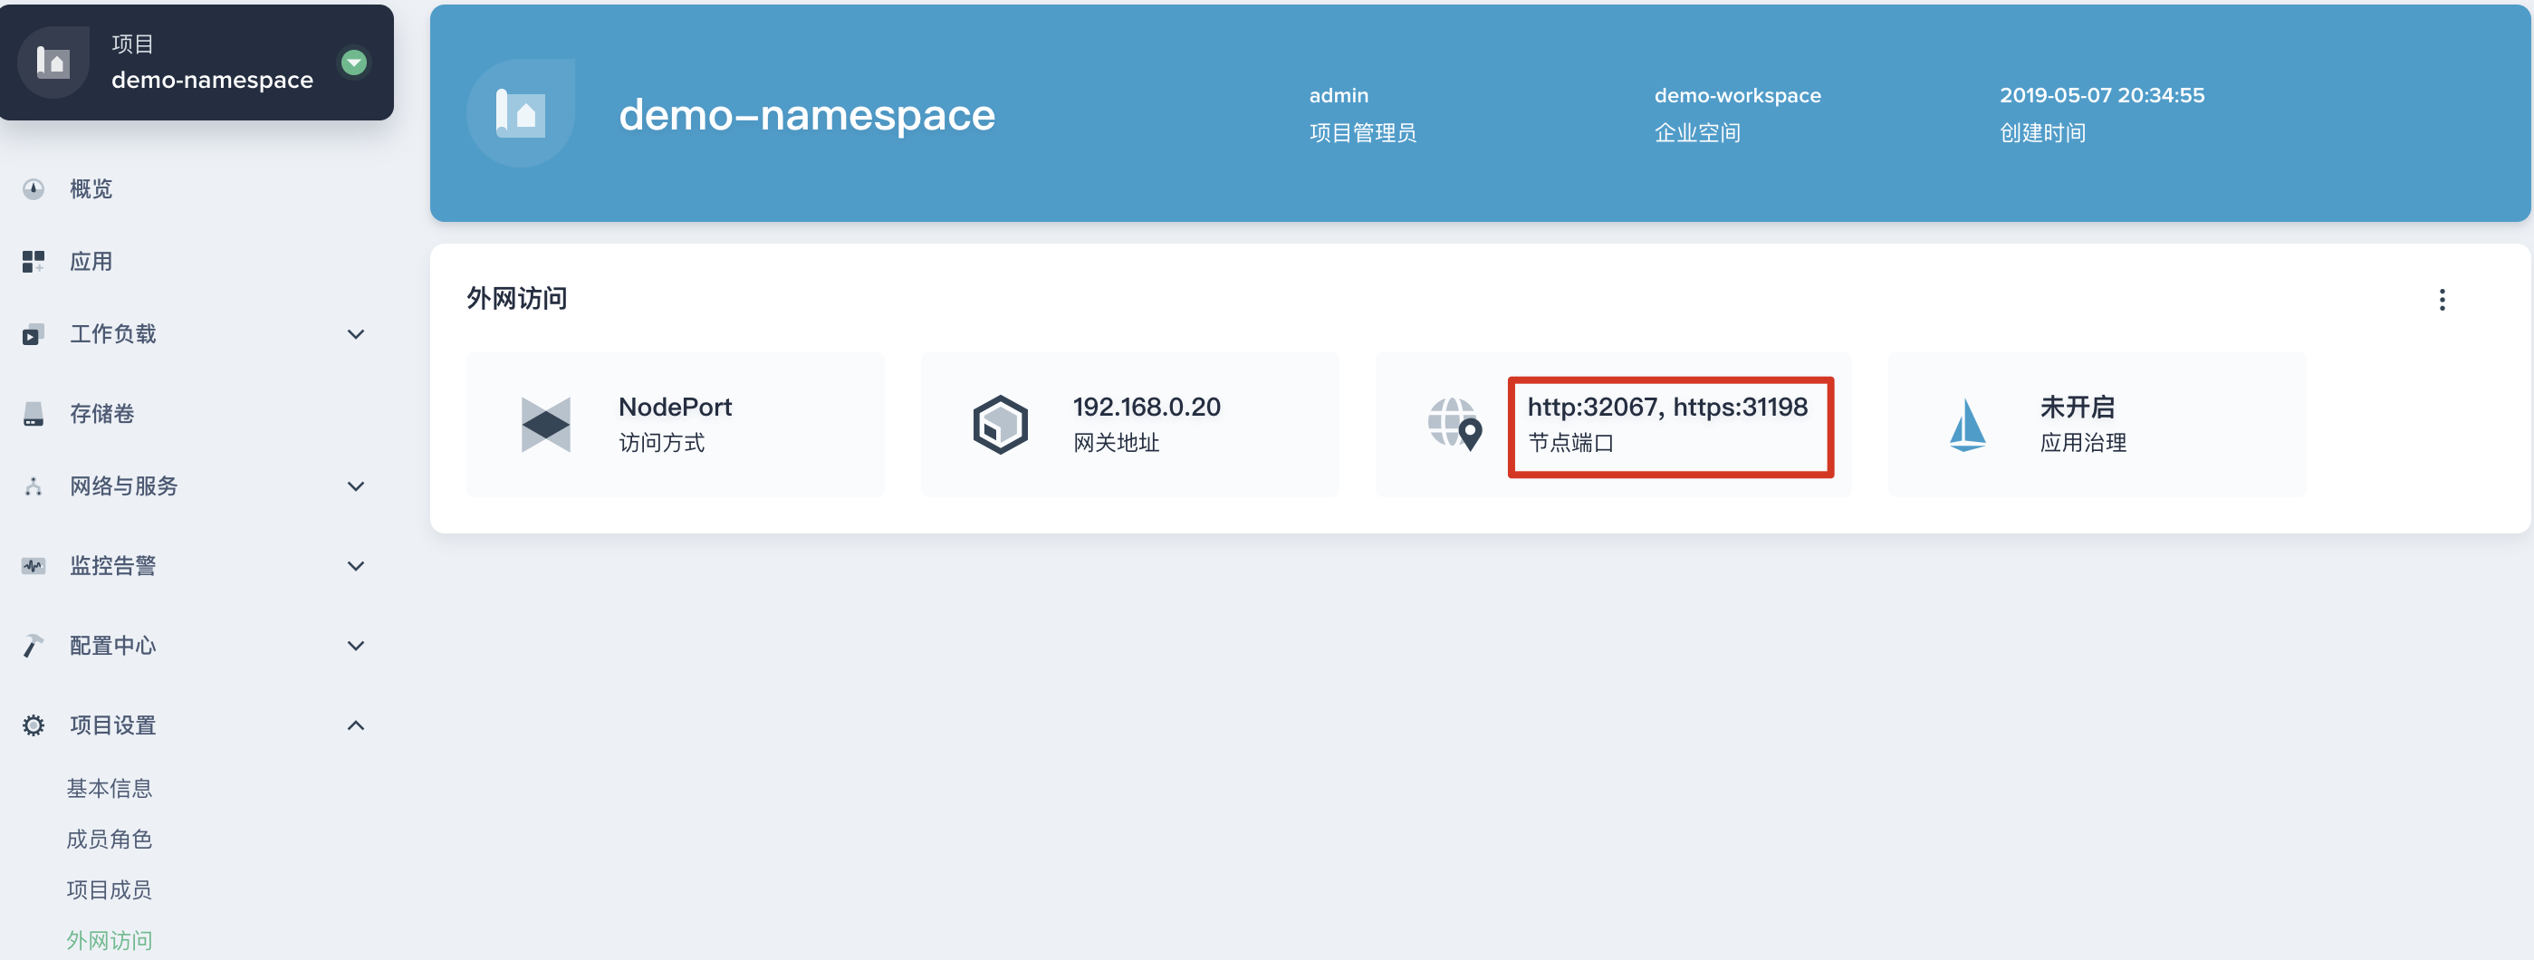Open the three-dot more menu of 外网访问 panel

point(2442,300)
